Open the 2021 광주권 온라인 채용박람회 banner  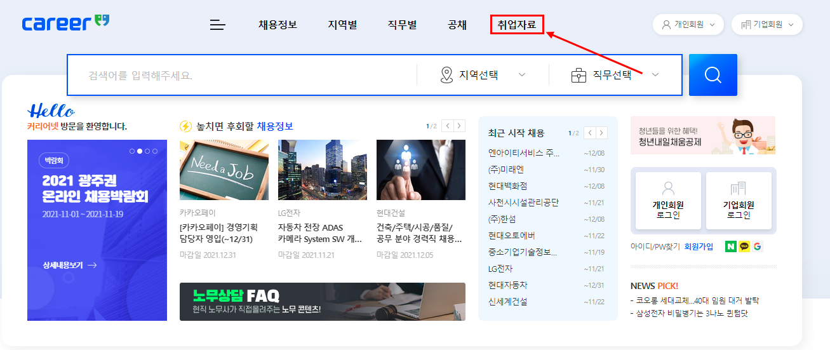(x=97, y=231)
